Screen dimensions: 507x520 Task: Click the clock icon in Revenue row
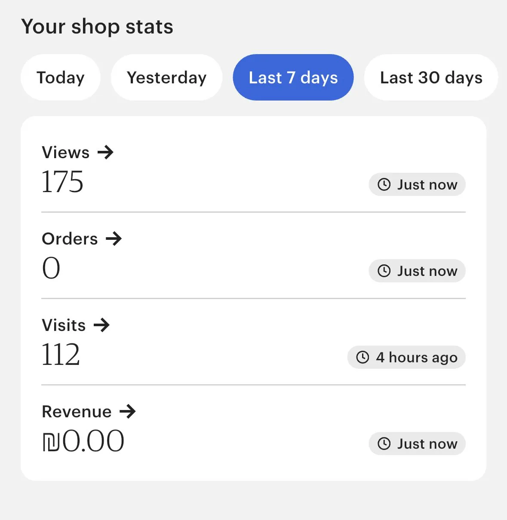tap(384, 444)
